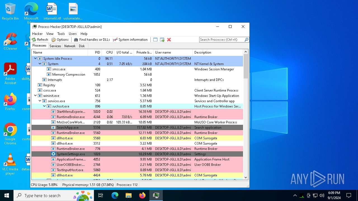Select the SystemSettings.exe gear icon

[x=53, y=154]
